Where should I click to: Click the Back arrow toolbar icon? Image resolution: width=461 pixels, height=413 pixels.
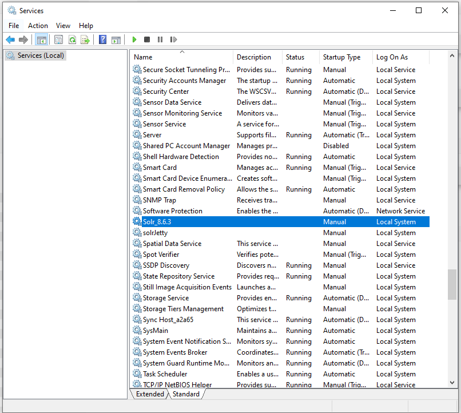tap(10, 39)
